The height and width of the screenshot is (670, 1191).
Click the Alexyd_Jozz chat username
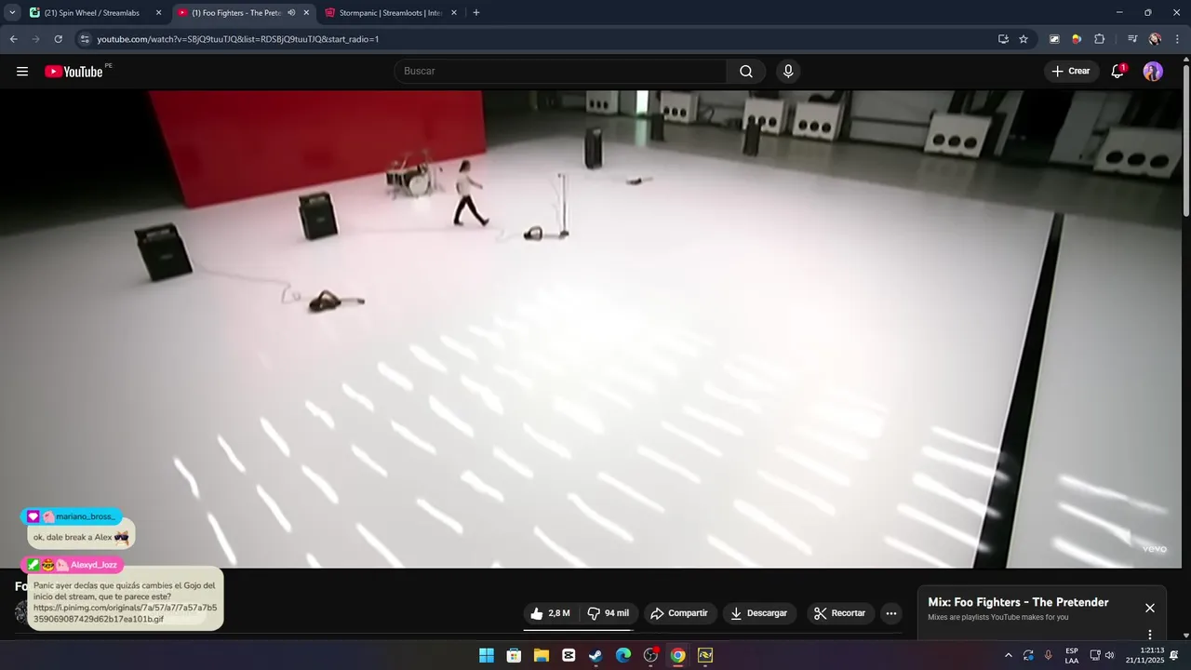pyautogui.click(x=94, y=565)
